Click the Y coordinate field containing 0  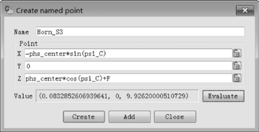[129, 66]
